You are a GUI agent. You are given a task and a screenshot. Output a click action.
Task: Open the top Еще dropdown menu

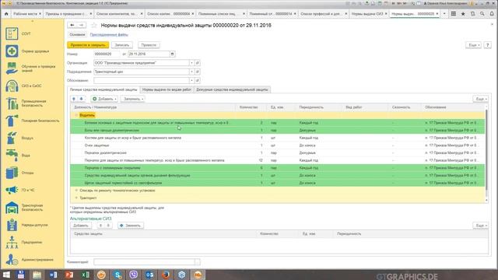pyautogui.click(x=473, y=45)
